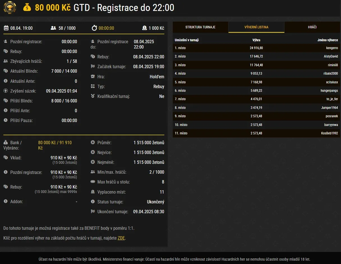Viewport: 341px width, 264px height.
Task: Open the HRÁČI tab
Action: (x=312, y=27)
